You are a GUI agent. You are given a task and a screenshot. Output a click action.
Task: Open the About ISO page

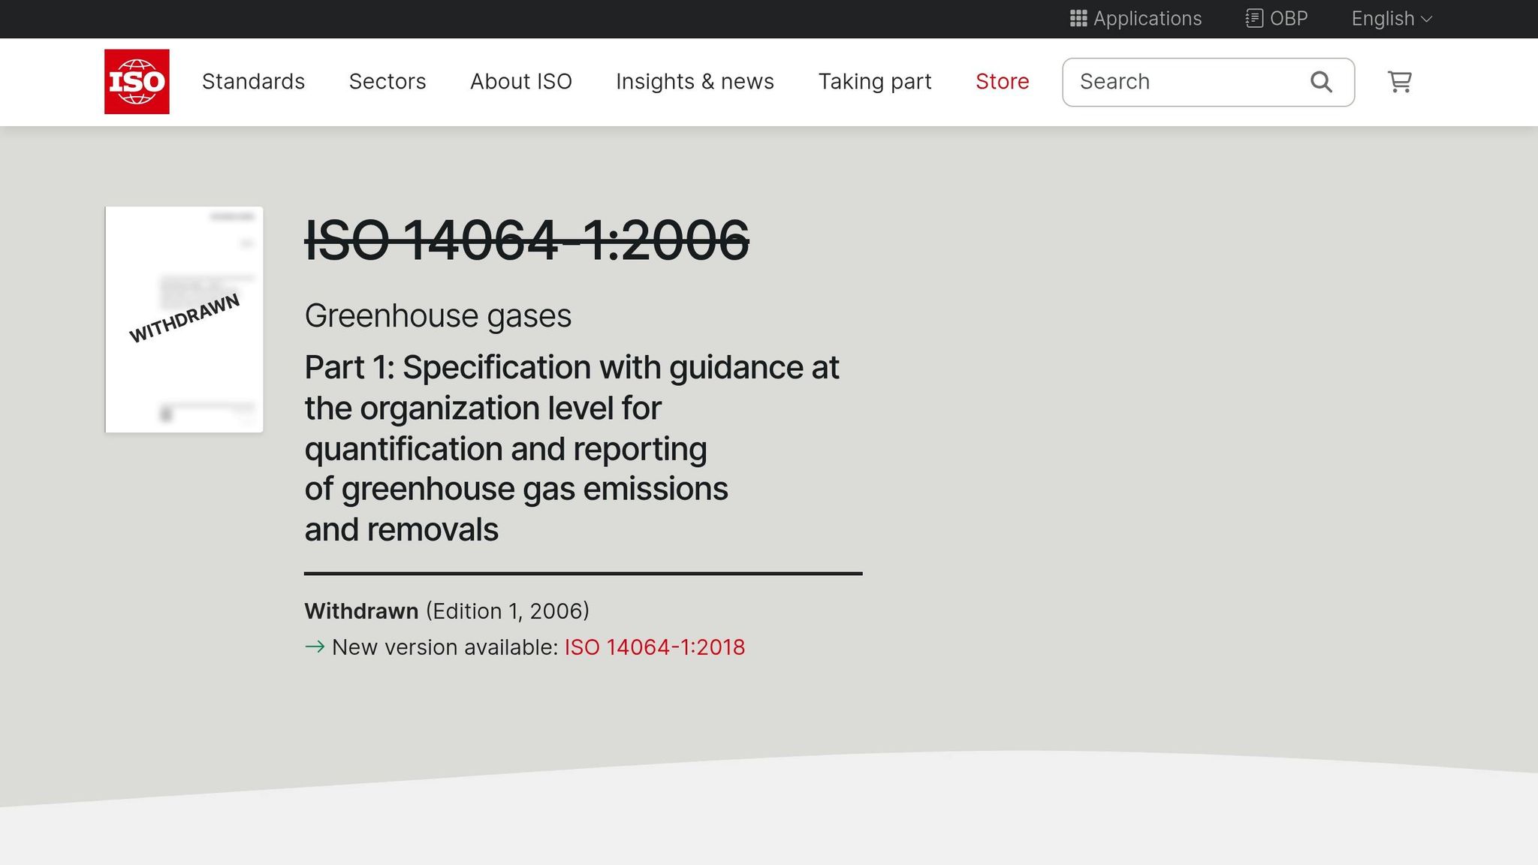(x=520, y=81)
